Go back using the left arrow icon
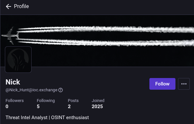This screenshot has width=194, height=124. tap(8, 6)
